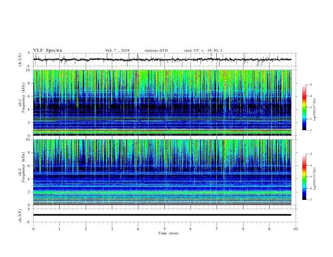Click the ch.2 color bar log(PSD) label

coord(315,179)
